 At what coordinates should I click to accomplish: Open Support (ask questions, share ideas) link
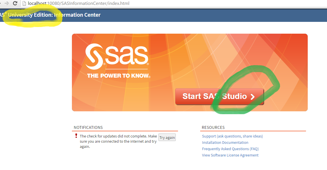click(232, 136)
